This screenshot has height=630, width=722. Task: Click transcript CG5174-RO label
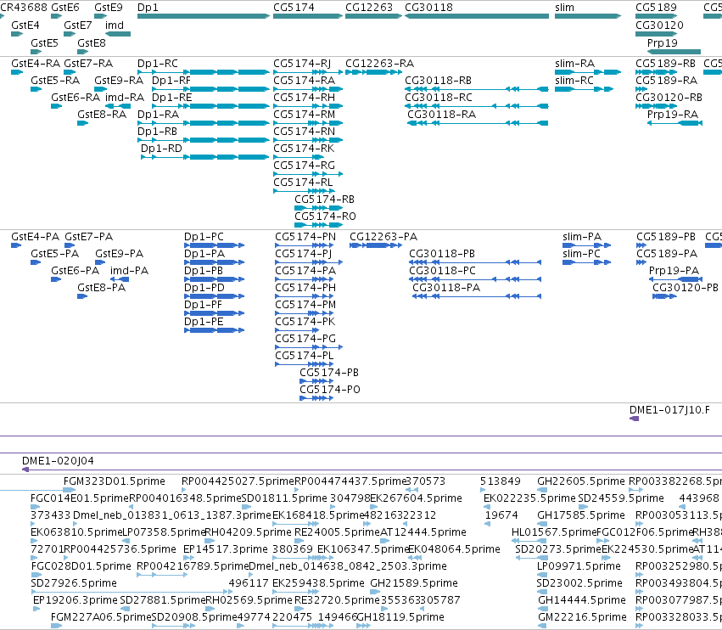(x=325, y=217)
